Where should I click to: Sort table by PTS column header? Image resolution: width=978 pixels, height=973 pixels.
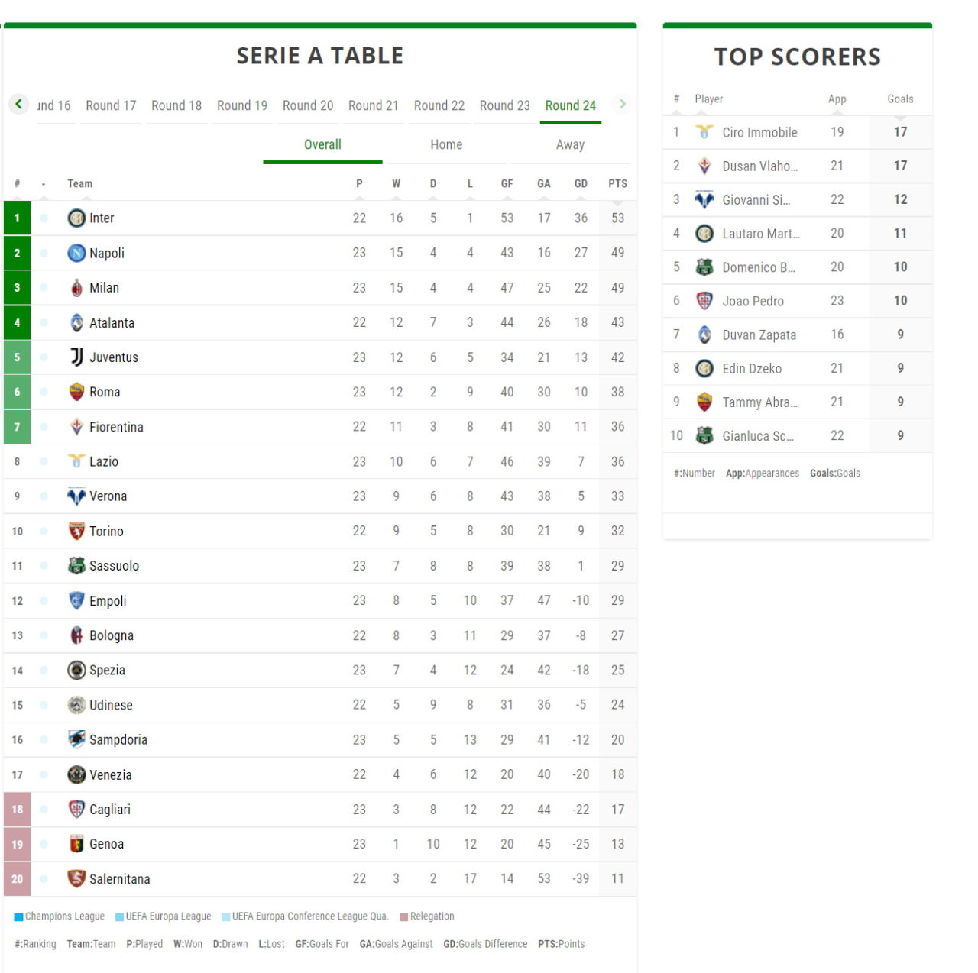click(x=617, y=184)
